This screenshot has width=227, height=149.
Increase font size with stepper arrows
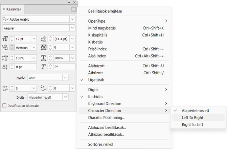12,39
